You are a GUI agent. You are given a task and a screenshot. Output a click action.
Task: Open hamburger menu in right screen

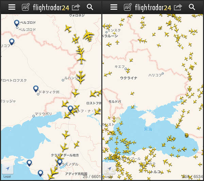tap(114, 7)
